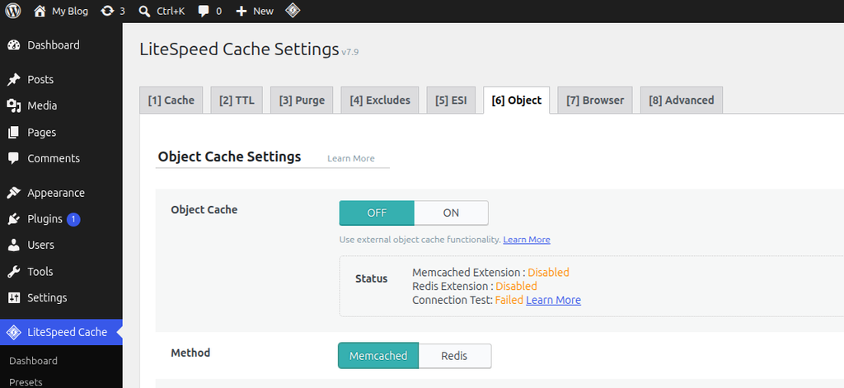844x388 pixels.
Task: Switch to the [8] Advanced tab
Action: (682, 101)
